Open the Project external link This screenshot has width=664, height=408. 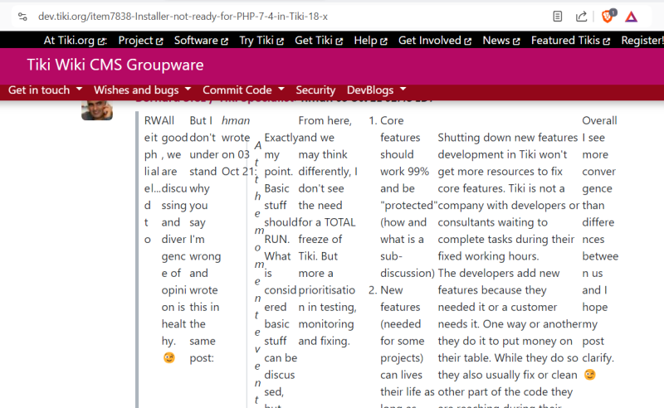pos(140,40)
